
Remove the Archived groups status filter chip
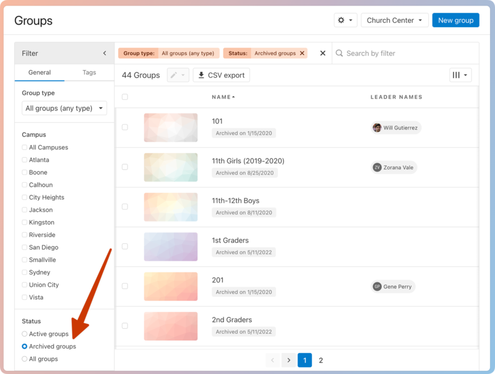(x=302, y=53)
